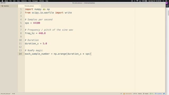The width and height of the screenshot is (169, 95).
Task: Click the screen recording status icon
Action: (132, 1)
